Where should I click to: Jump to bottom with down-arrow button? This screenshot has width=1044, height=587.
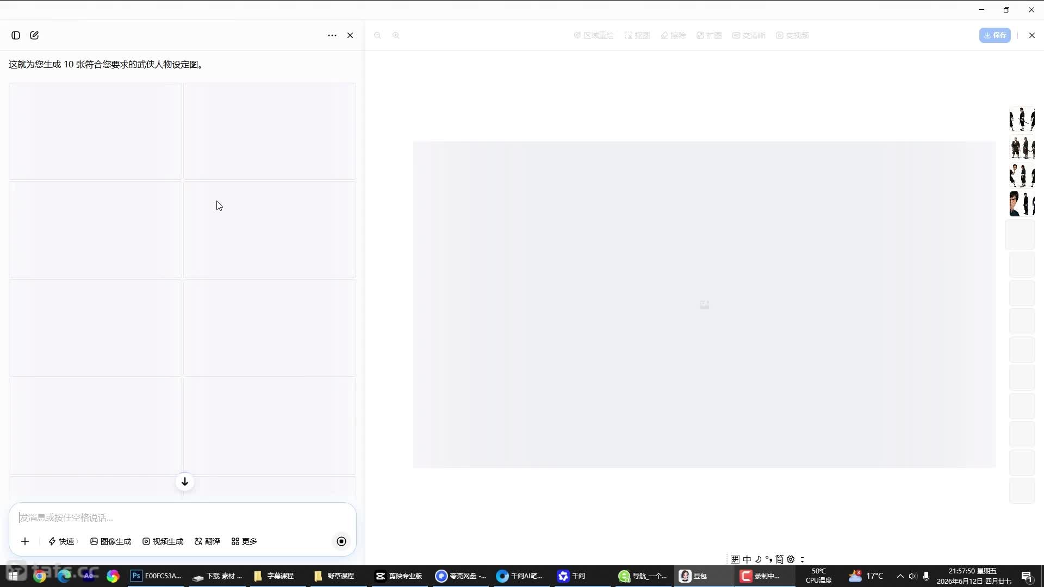185,482
